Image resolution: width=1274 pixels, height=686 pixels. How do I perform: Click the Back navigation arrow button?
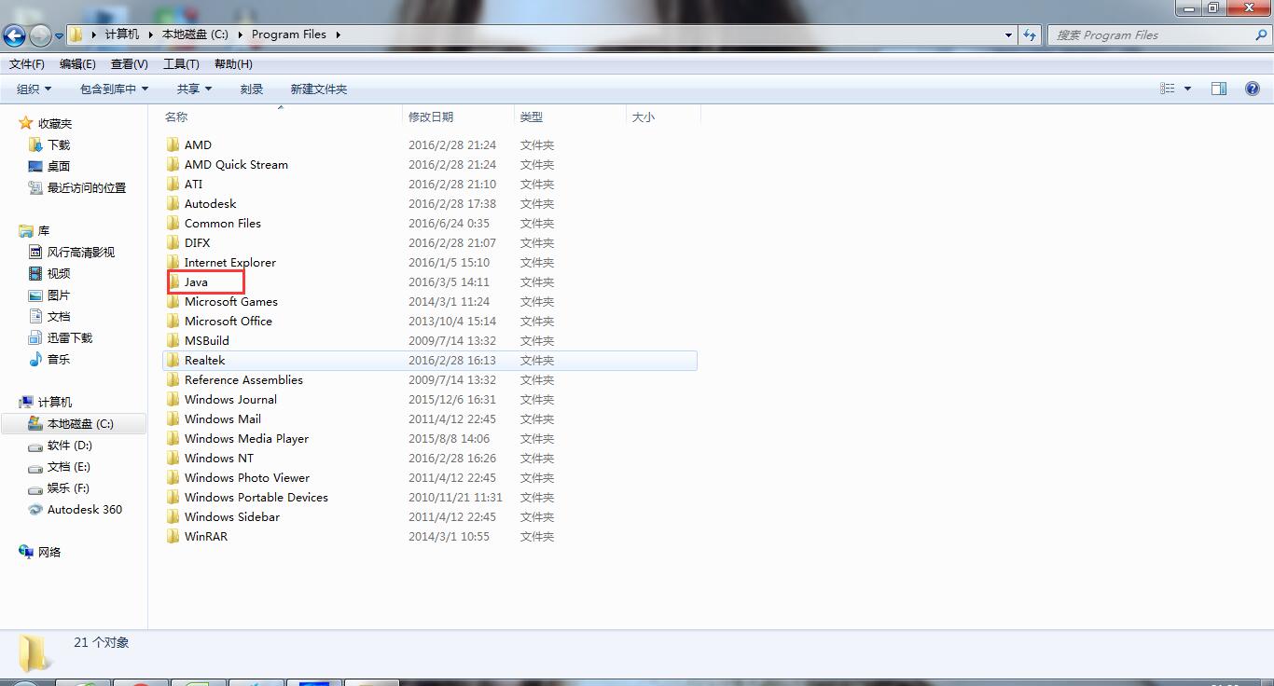tap(14, 35)
